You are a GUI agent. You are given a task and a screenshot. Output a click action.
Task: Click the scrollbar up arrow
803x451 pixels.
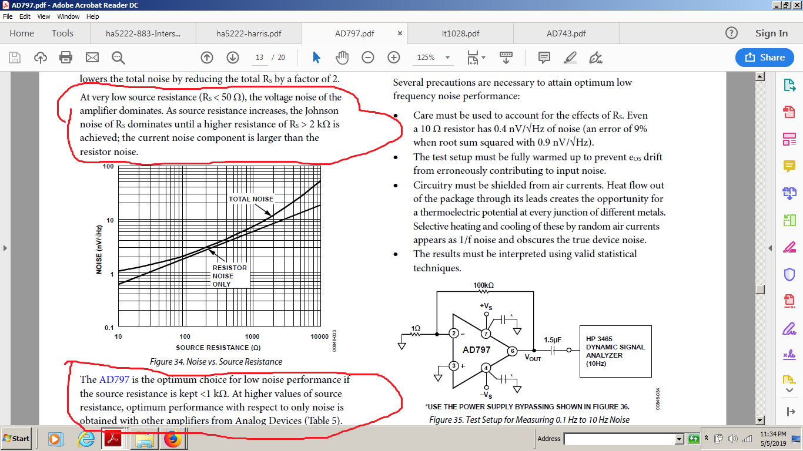click(760, 76)
